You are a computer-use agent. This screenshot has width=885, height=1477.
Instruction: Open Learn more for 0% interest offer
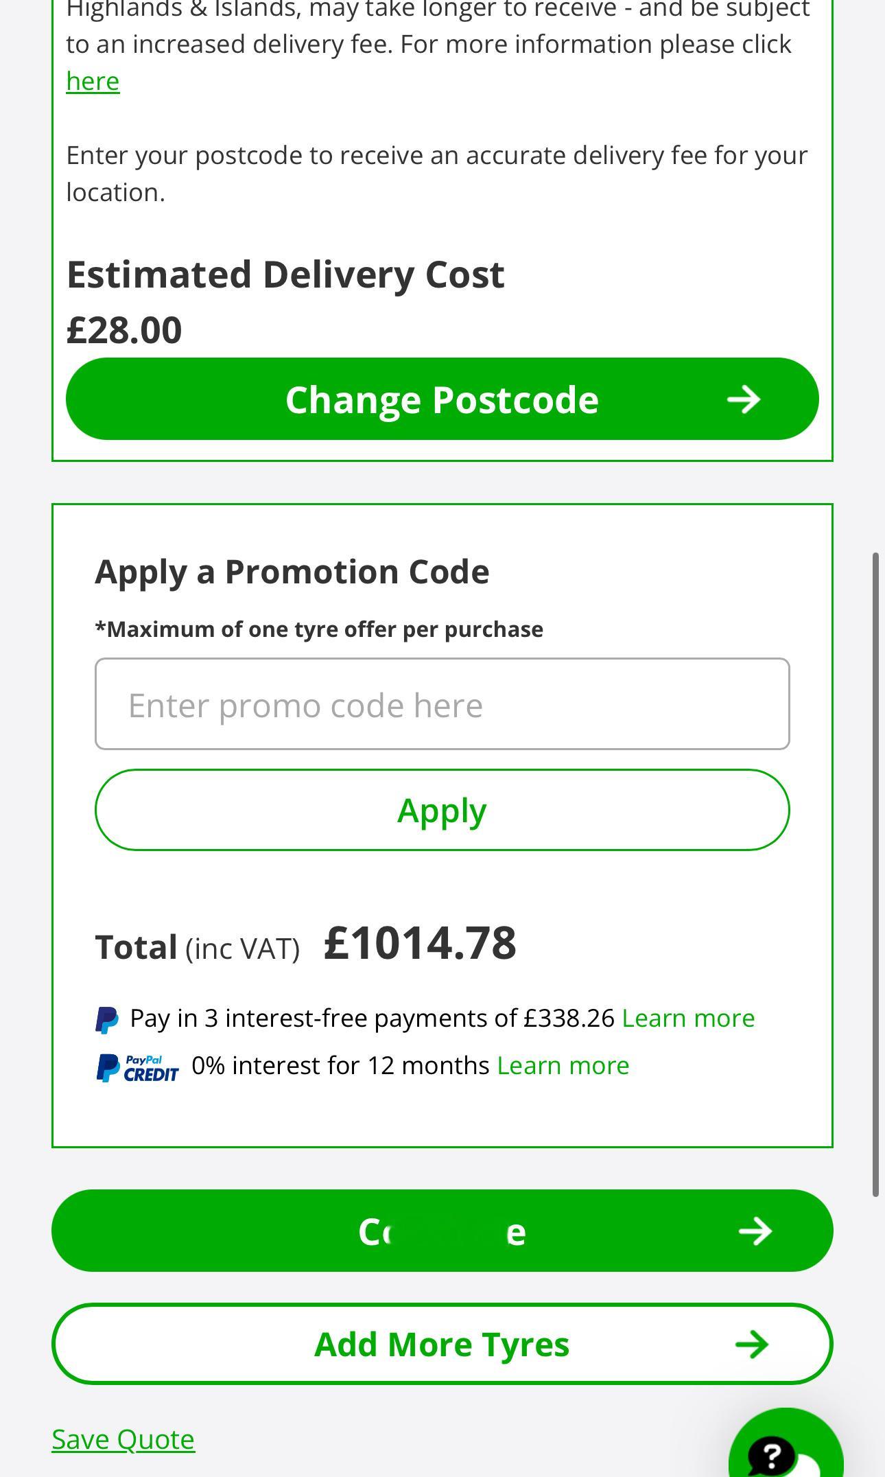pyautogui.click(x=563, y=1065)
